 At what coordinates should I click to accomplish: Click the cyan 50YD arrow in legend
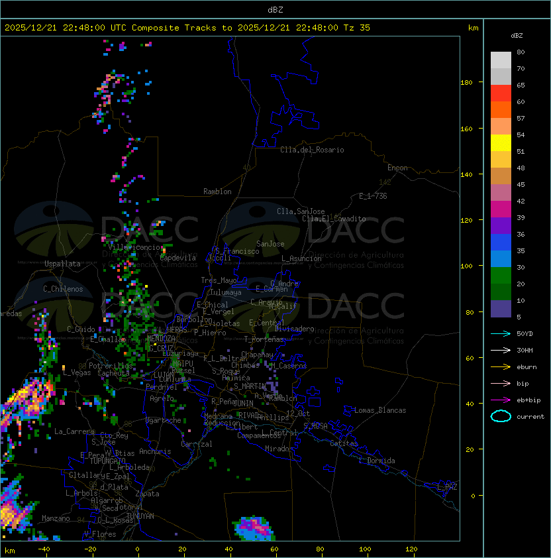click(x=501, y=333)
